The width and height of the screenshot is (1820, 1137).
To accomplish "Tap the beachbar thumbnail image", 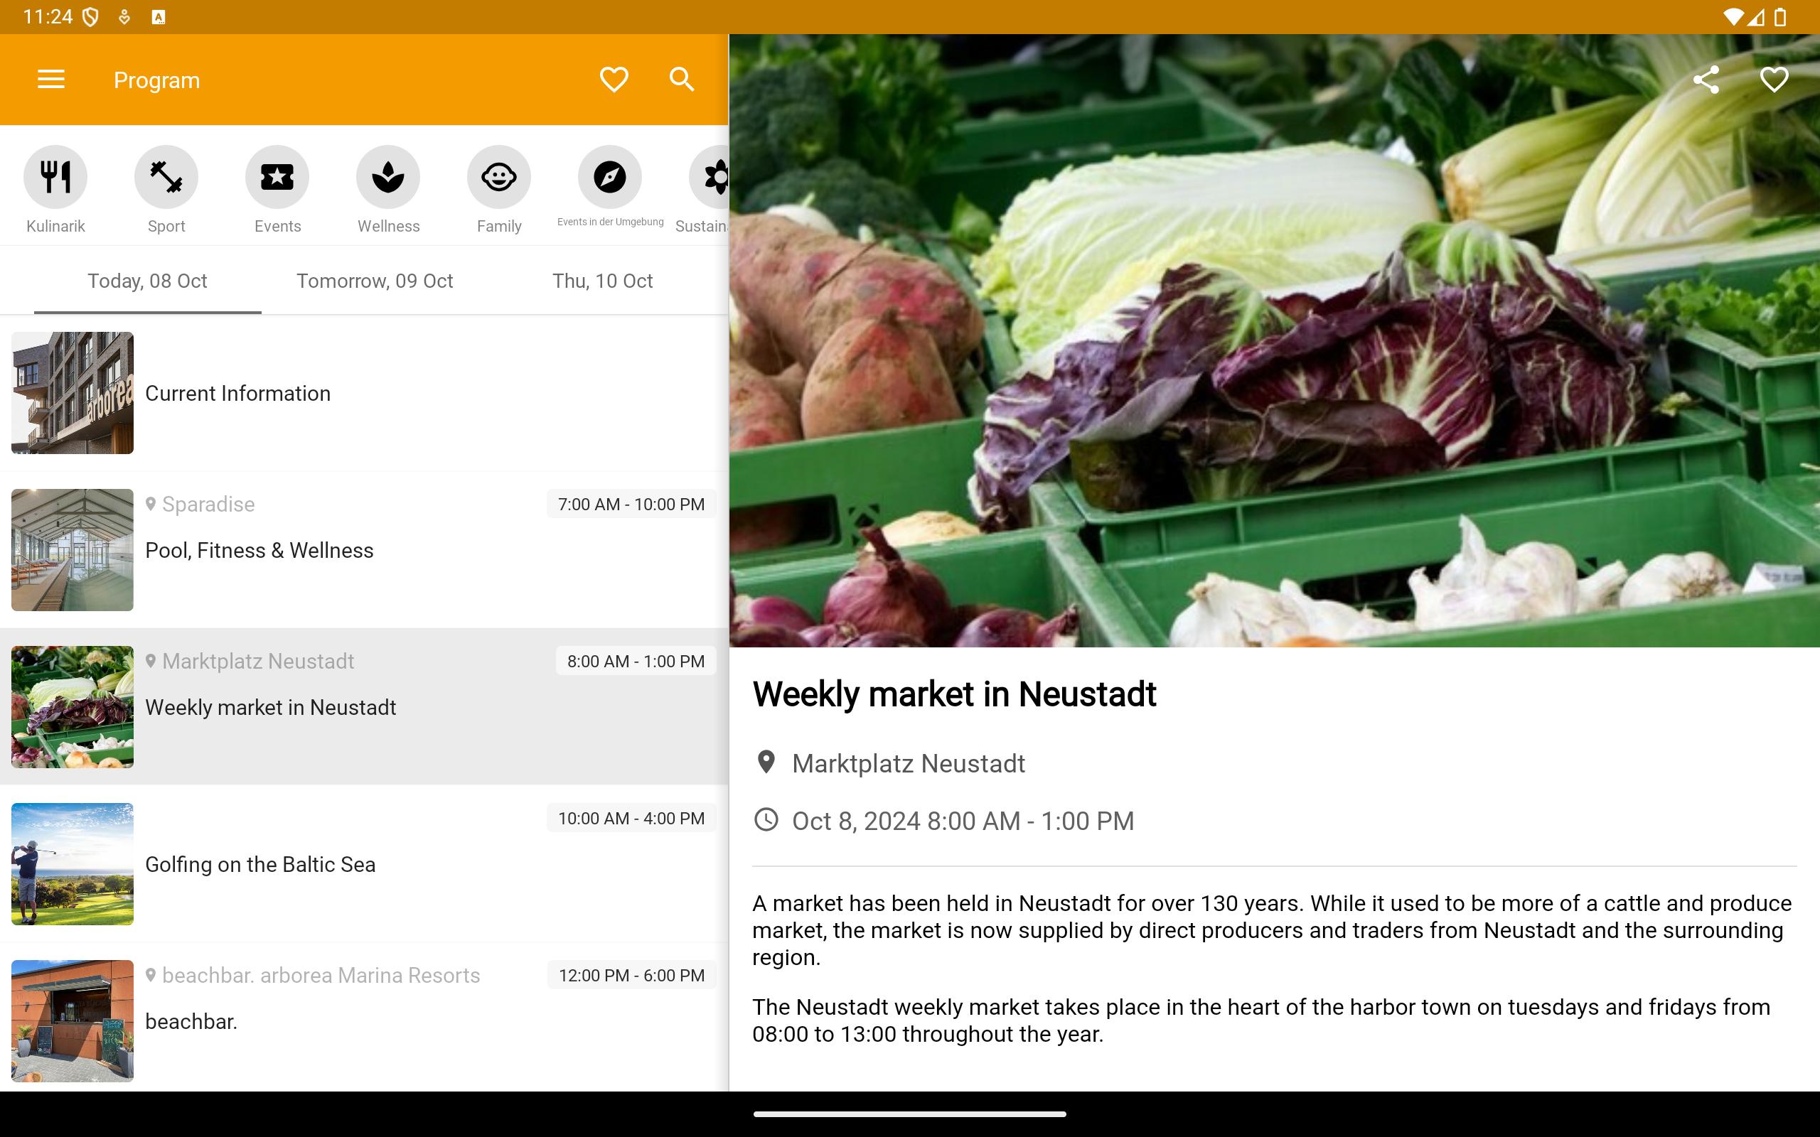I will tap(73, 1020).
